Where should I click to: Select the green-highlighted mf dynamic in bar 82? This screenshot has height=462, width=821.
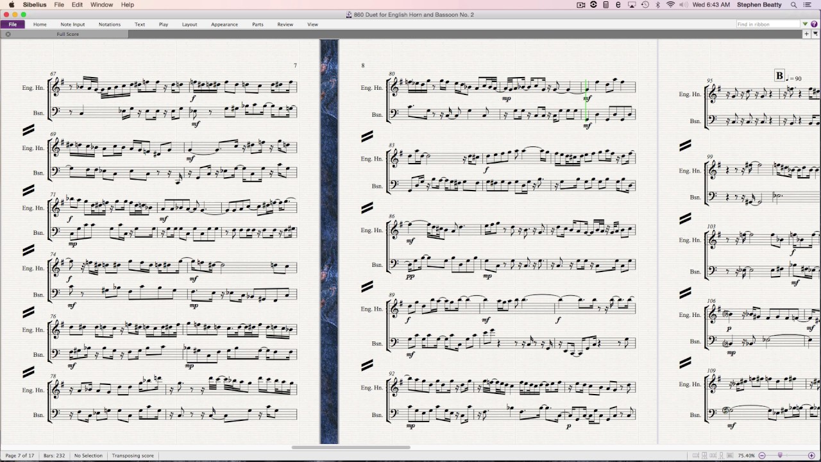(587, 98)
